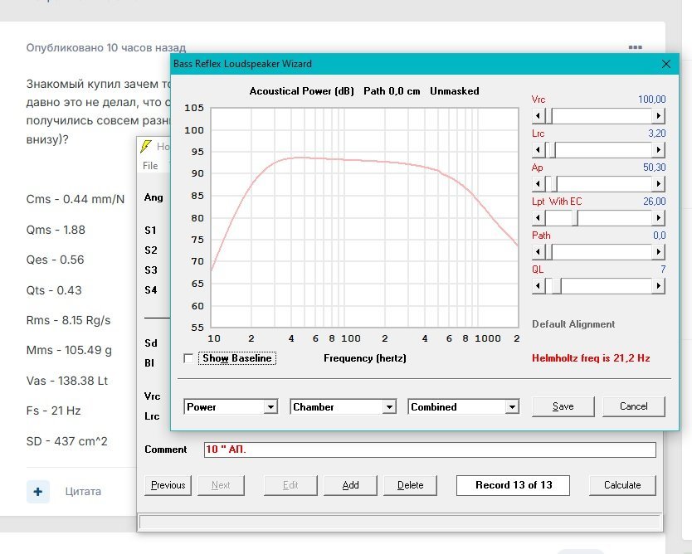Click the Previous record button

click(168, 485)
